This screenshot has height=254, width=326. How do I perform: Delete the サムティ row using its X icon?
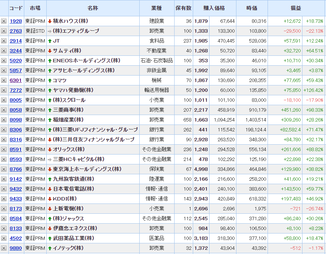tap(4, 51)
